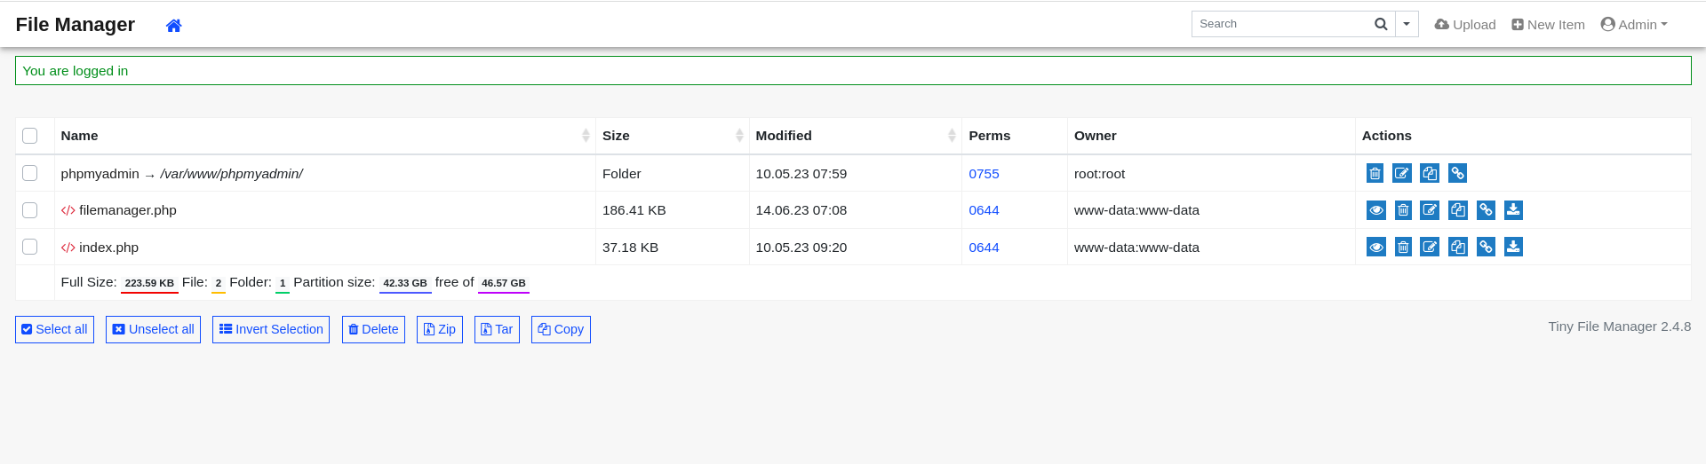Download the index.php file
Viewport: 1706px width, 464px height.
click(x=1513, y=247)
